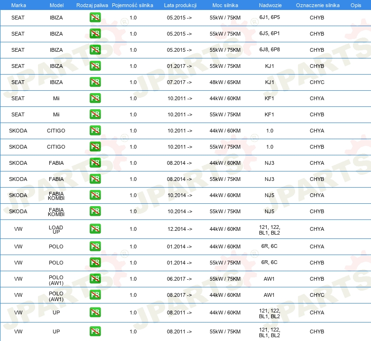Select the 6J5, 6P1 body code cell
This screenshot has width=371, height=341.
(269, 33)
